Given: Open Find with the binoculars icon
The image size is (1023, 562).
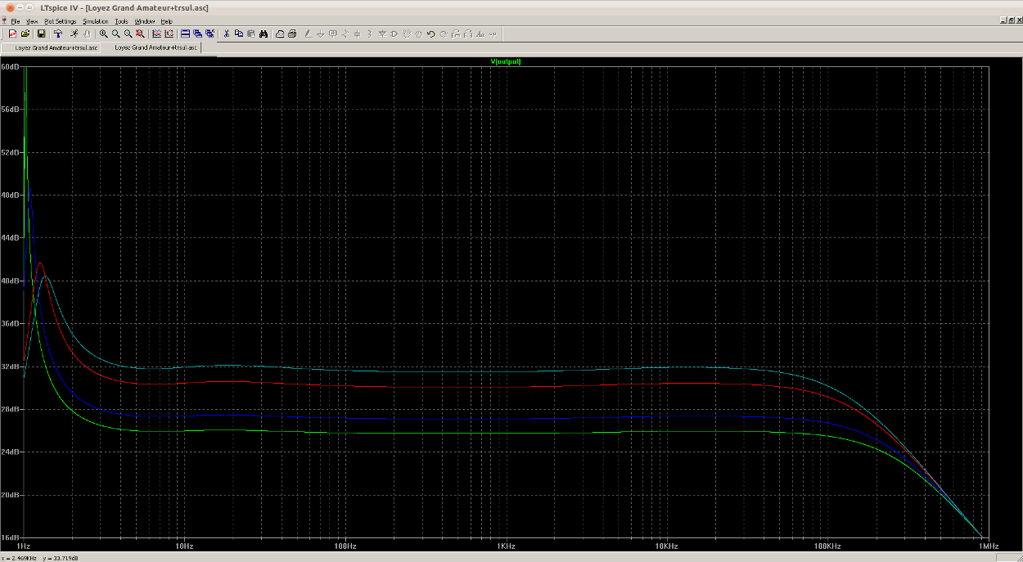Looking at the screenshot, I should (x=264, y=34).
